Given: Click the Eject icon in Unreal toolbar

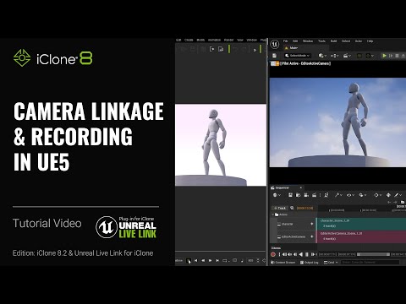Looking at the screenshot, I should (x=403, y=56).
